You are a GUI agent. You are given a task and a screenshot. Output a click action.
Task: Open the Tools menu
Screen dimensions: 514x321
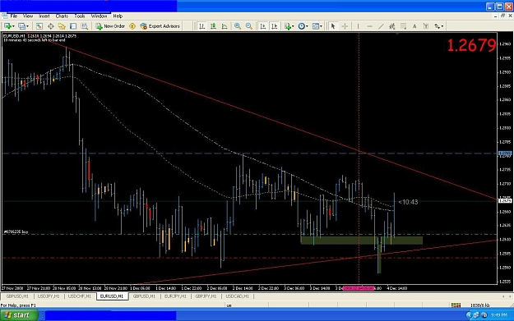[x=80, y=16]
